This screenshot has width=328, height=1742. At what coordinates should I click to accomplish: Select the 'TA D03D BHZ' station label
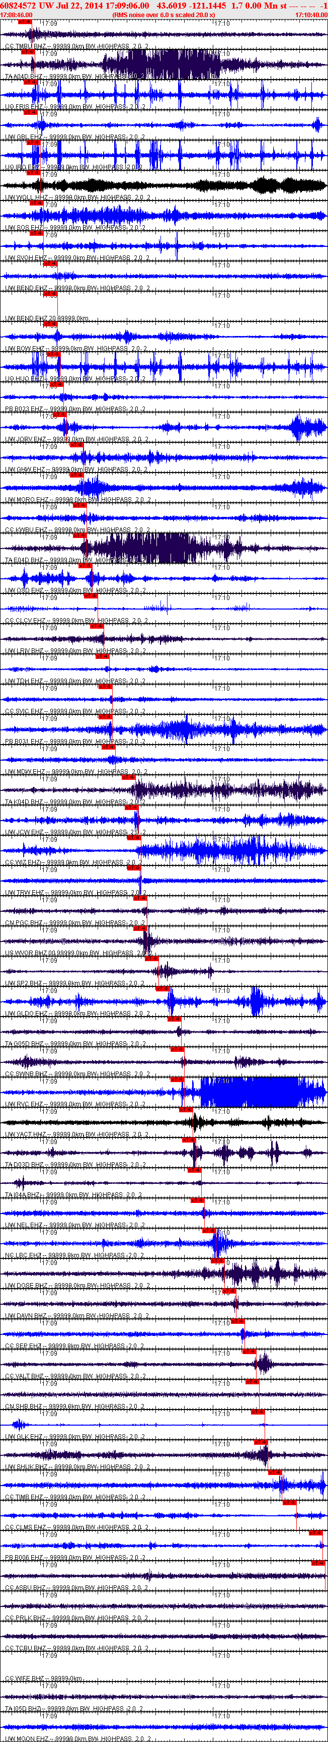pyautogui.click(x=24, y=1165)
